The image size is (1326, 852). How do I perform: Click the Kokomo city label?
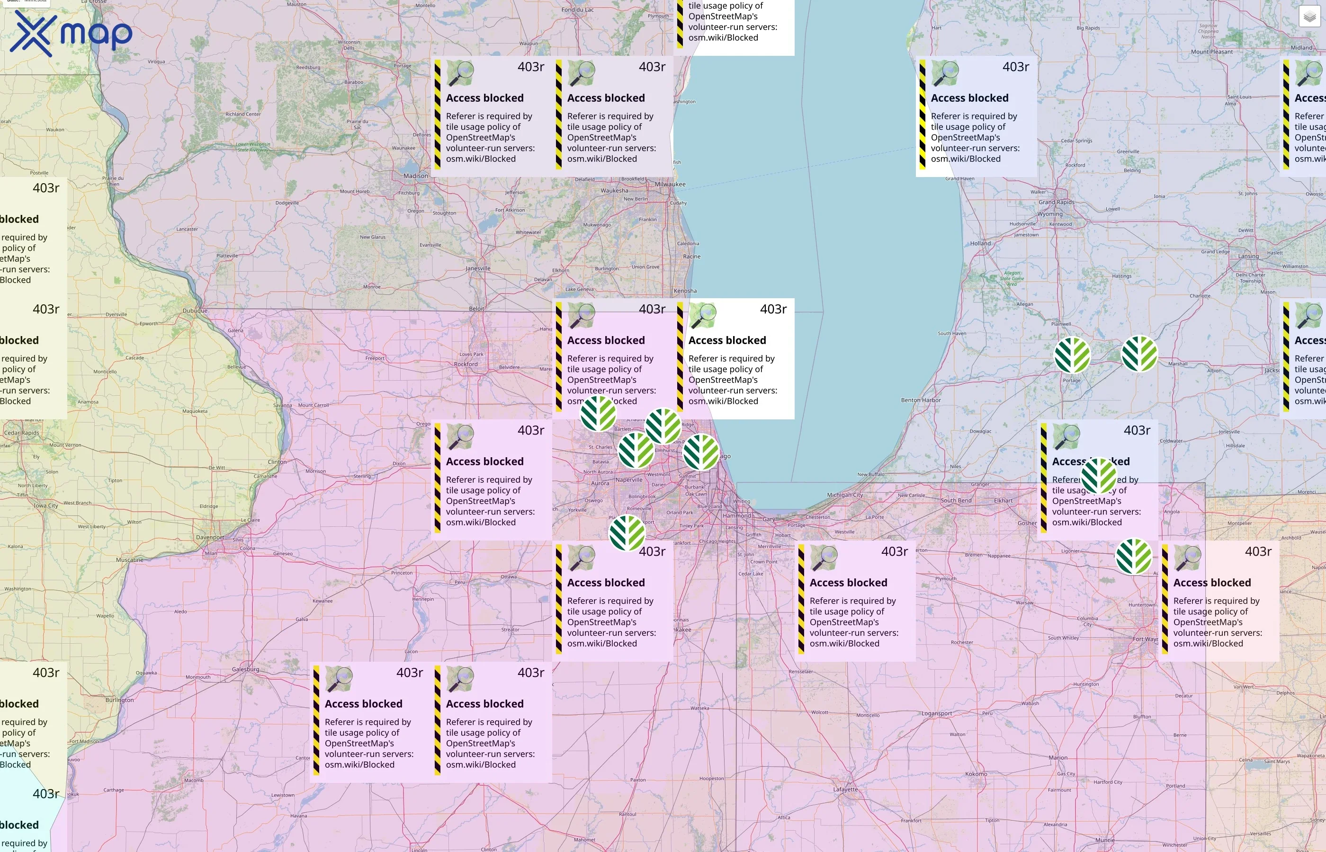coord(976,774)
